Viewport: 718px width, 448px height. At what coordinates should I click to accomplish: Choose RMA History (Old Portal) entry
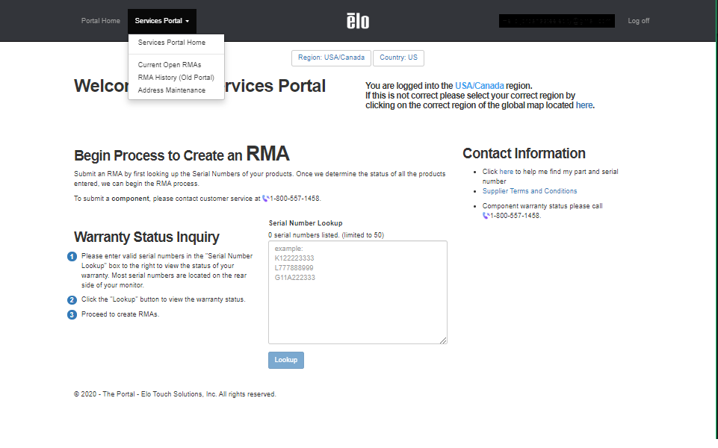pyautogui.click(x=176, y=78)
